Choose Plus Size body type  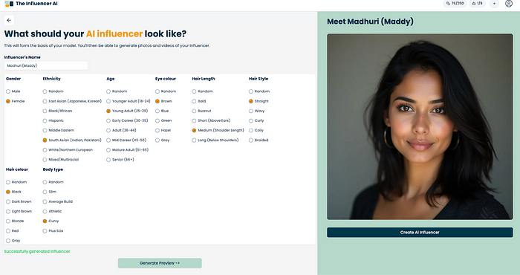53,231
